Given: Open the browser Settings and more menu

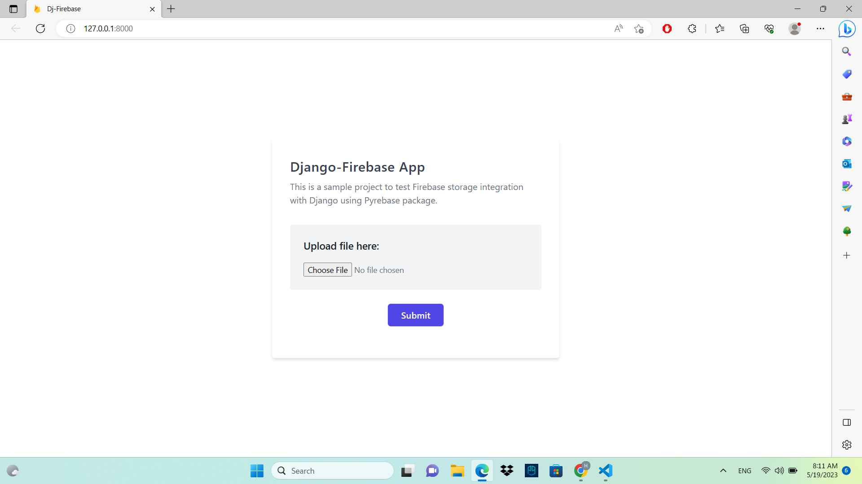Looking at the screenshot, I should click(821, 28).
